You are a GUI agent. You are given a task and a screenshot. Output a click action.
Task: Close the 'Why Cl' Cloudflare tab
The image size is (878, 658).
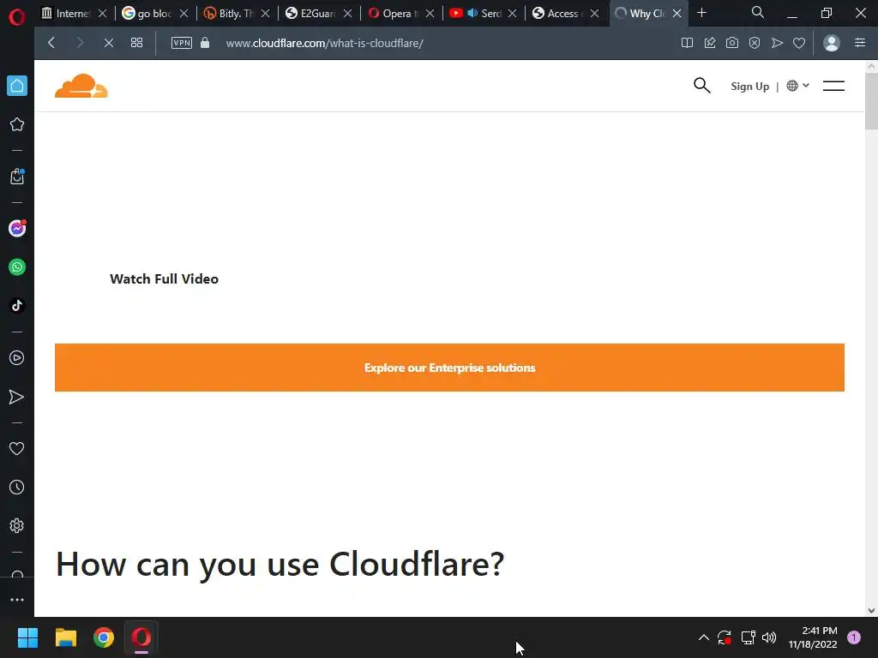[x=677, y=14]
